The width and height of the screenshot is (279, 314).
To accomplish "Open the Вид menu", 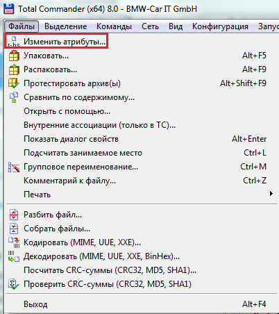I will point(176,26).
